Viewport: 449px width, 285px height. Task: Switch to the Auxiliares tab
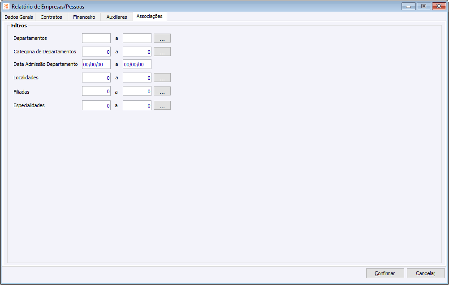tap(117, 17)
